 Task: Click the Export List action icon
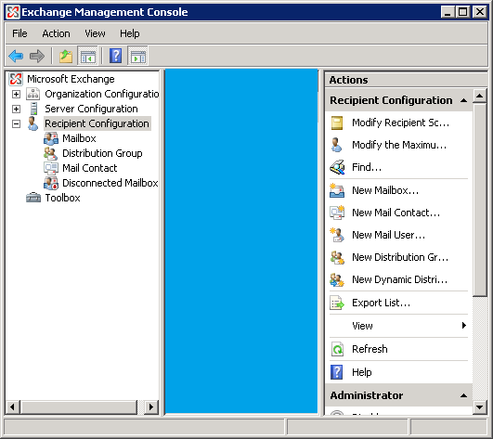[x=337, y=303]
